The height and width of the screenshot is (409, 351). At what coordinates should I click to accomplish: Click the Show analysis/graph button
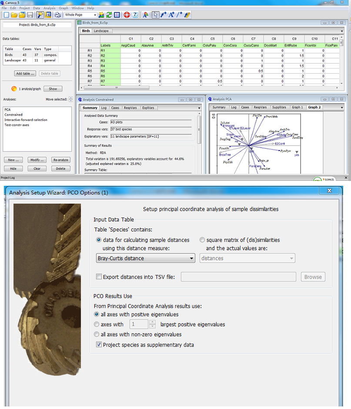pos(53,89)
